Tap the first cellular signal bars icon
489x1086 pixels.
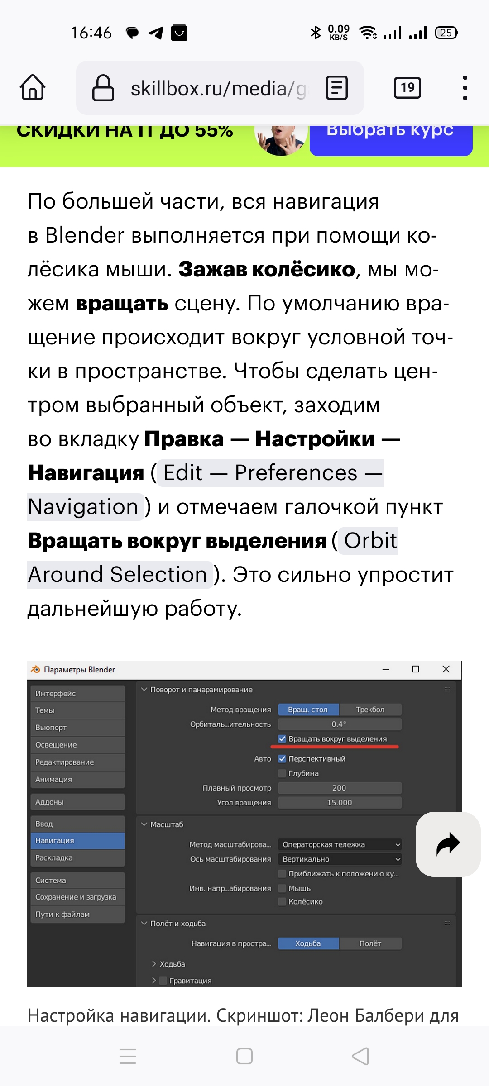point(393,33)
